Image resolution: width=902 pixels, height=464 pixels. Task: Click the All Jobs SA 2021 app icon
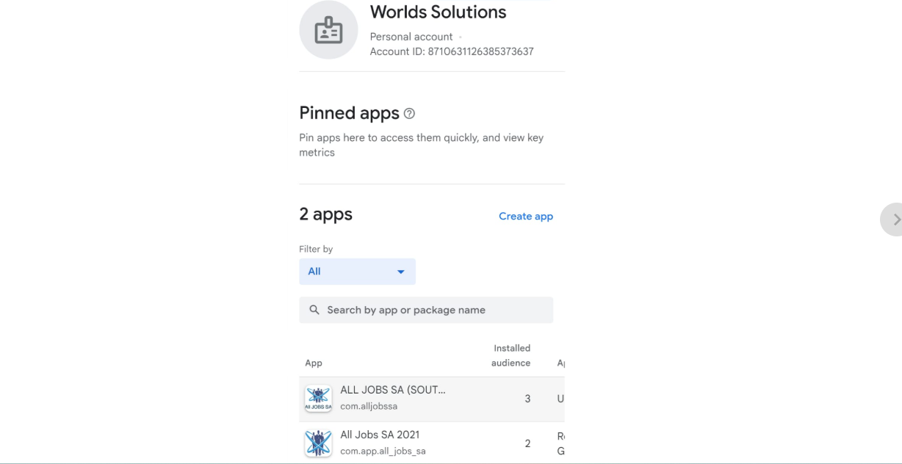click(x=318, y=443)
